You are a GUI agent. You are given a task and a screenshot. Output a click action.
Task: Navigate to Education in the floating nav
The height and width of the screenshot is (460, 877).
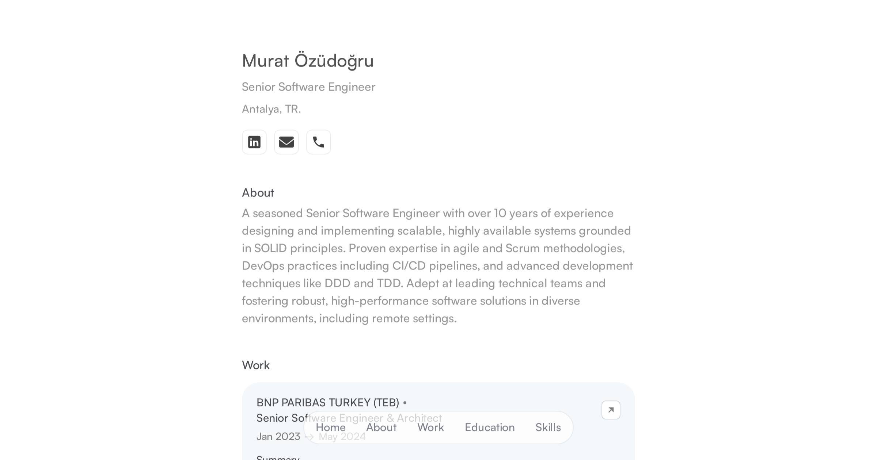tap(490, 428)
